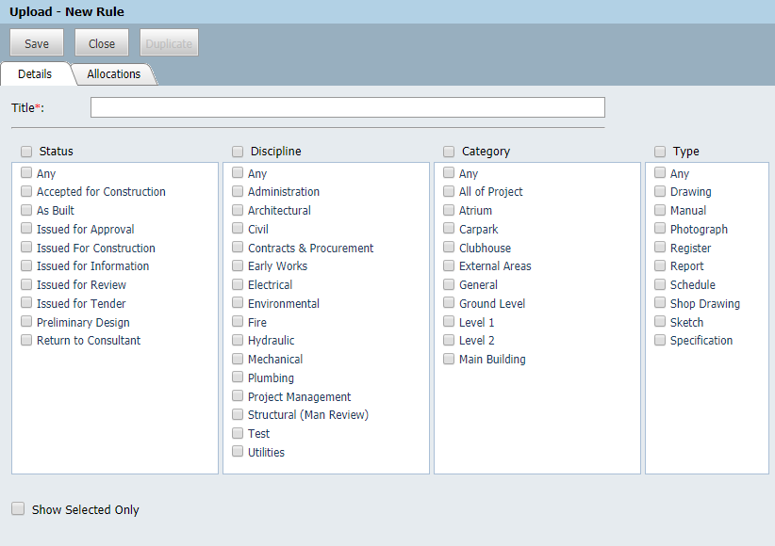Check Accepted for Construction status

[x=25, y=191]
